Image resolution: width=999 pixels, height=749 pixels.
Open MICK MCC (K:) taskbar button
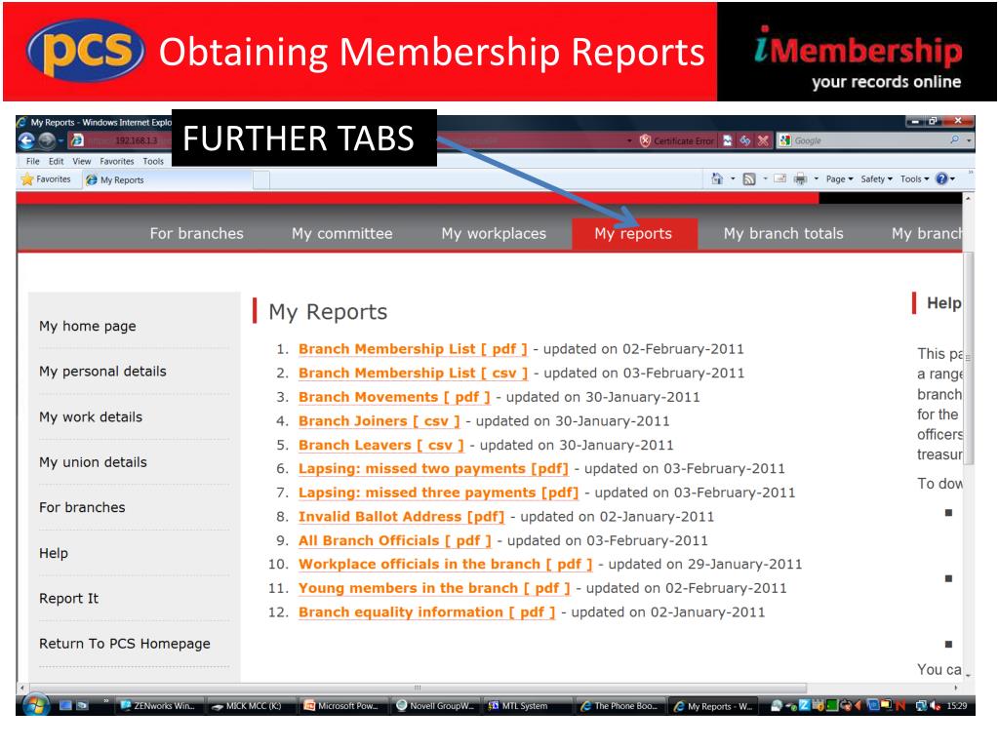[252, 706]
